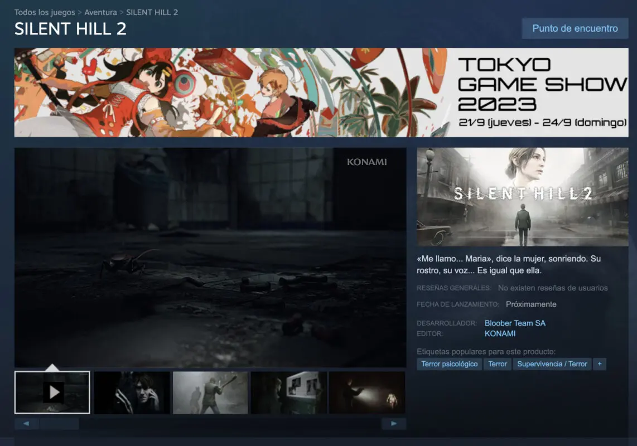Open developer Bloober Team SA page
The width and height of the screenshot is (637, 446).
515,323
